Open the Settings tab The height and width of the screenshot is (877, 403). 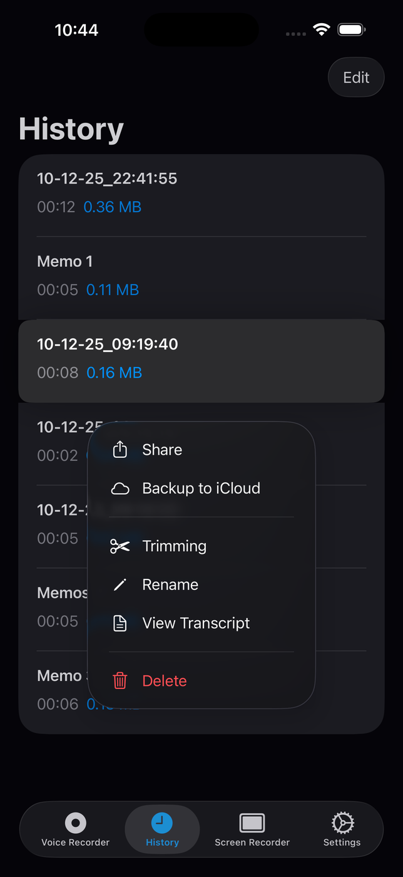tap(342, 829)
